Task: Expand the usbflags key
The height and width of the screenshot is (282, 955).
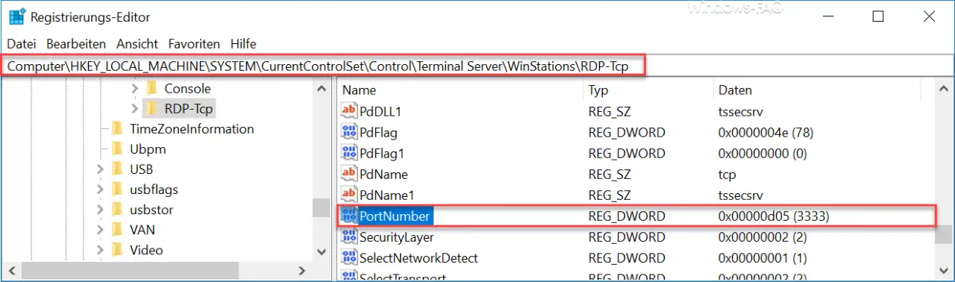Action: pyautogui.click(x=100, y=189)
